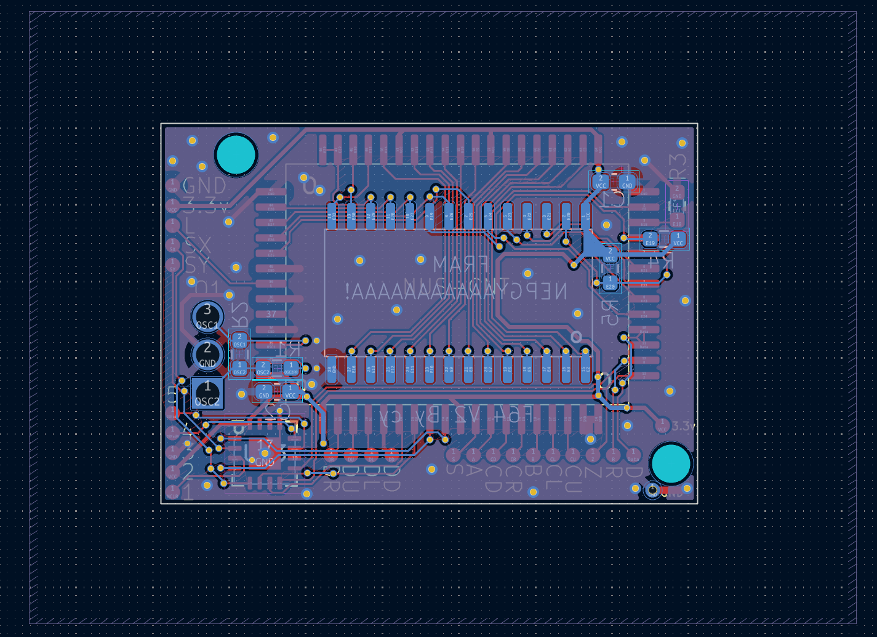Select test pad labeled A
This screenshot has width=877, height=637.
click(473, 455)
